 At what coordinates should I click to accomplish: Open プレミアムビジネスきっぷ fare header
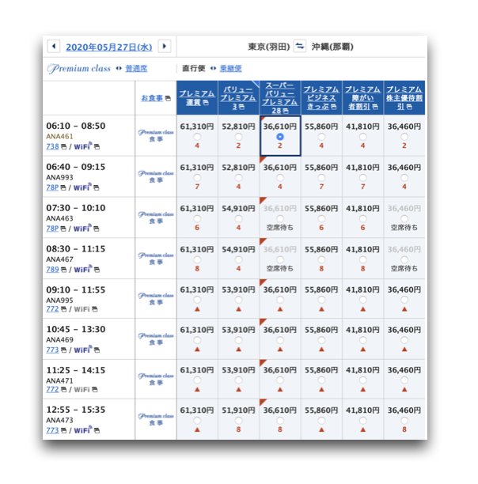click(x=321, y=98)
